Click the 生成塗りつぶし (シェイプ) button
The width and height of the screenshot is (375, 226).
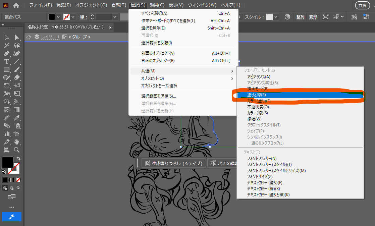coord(174,163)
